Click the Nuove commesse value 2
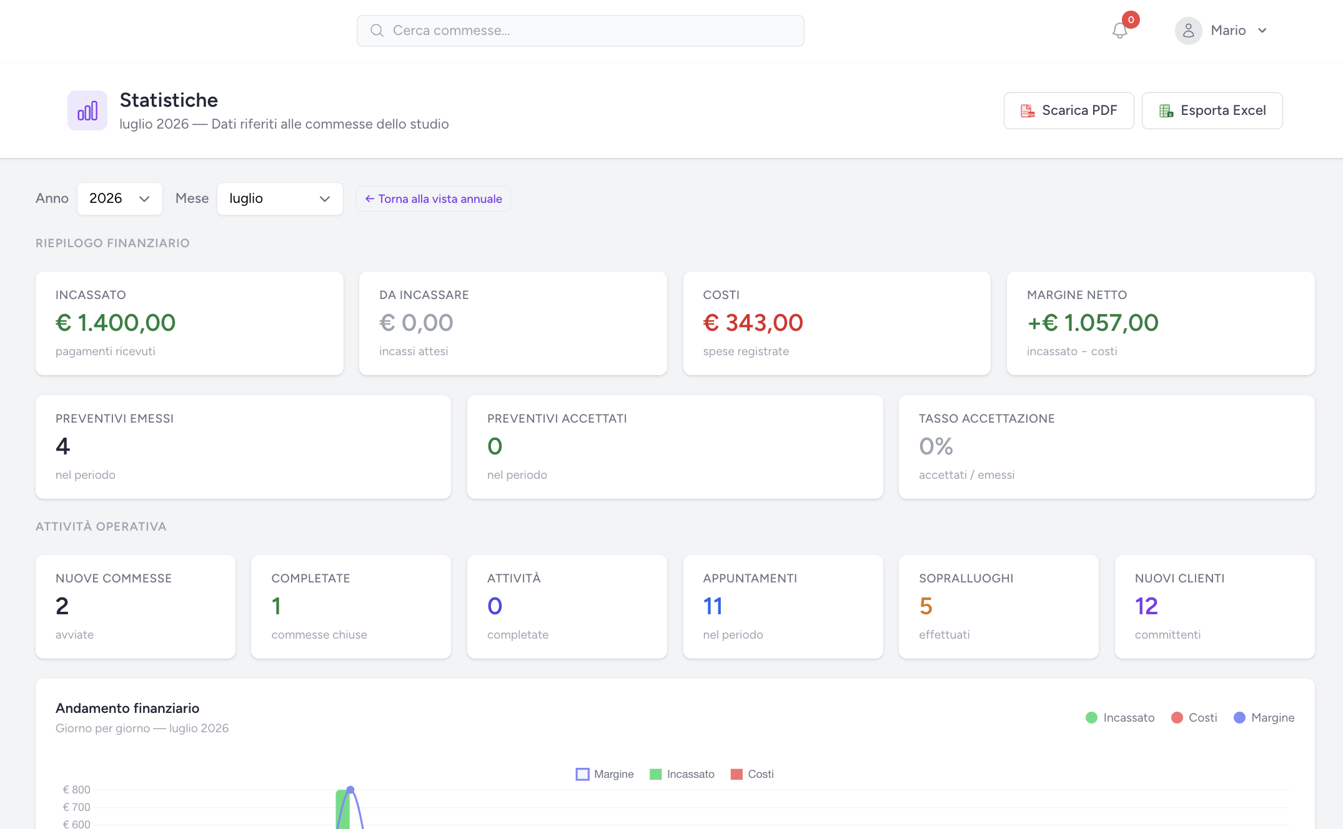The image size is (1343, 829). (62, 606)
